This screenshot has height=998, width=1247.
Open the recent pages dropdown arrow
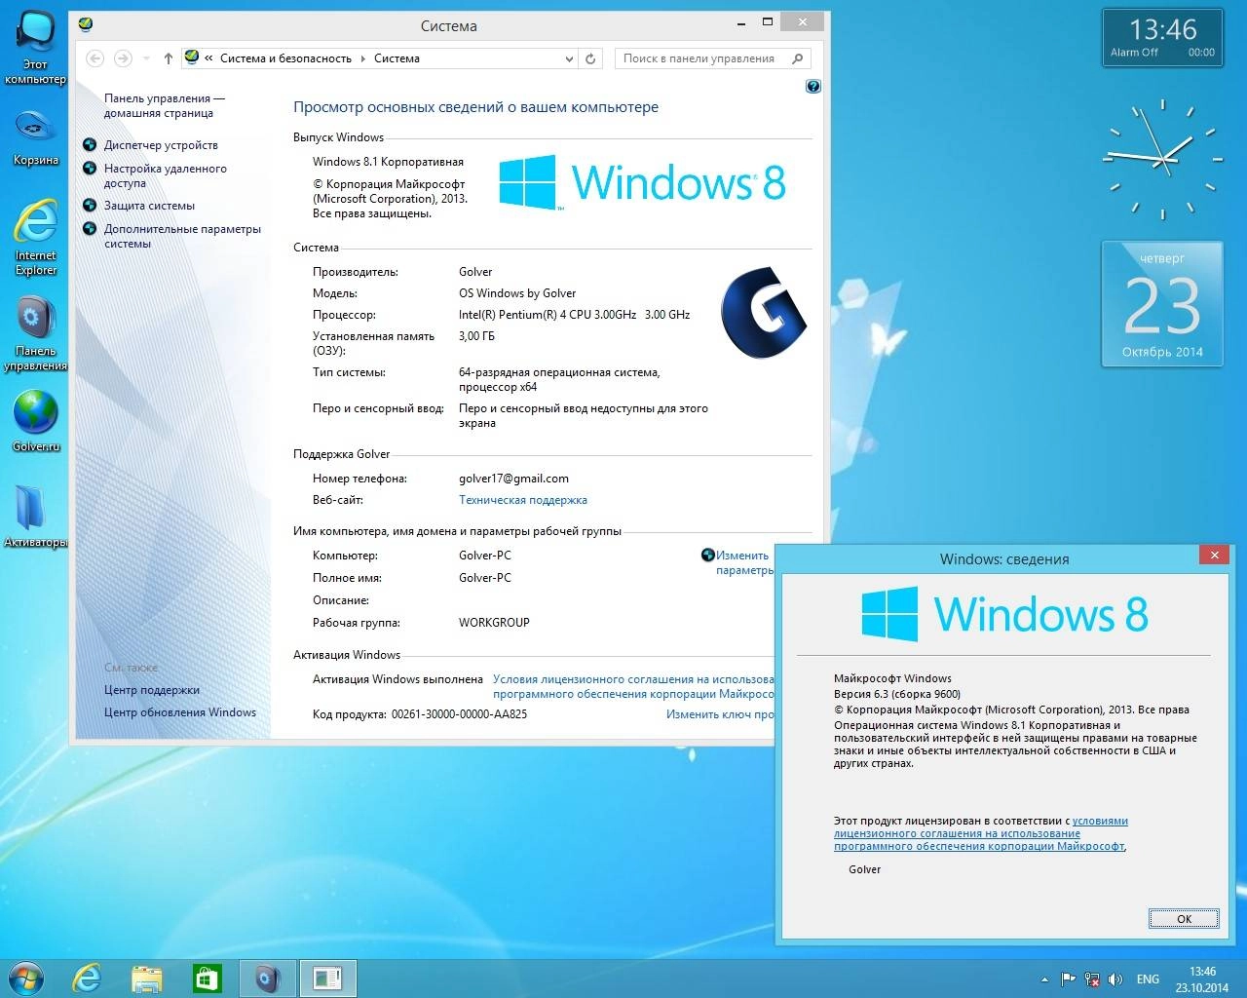coord(146,58)
